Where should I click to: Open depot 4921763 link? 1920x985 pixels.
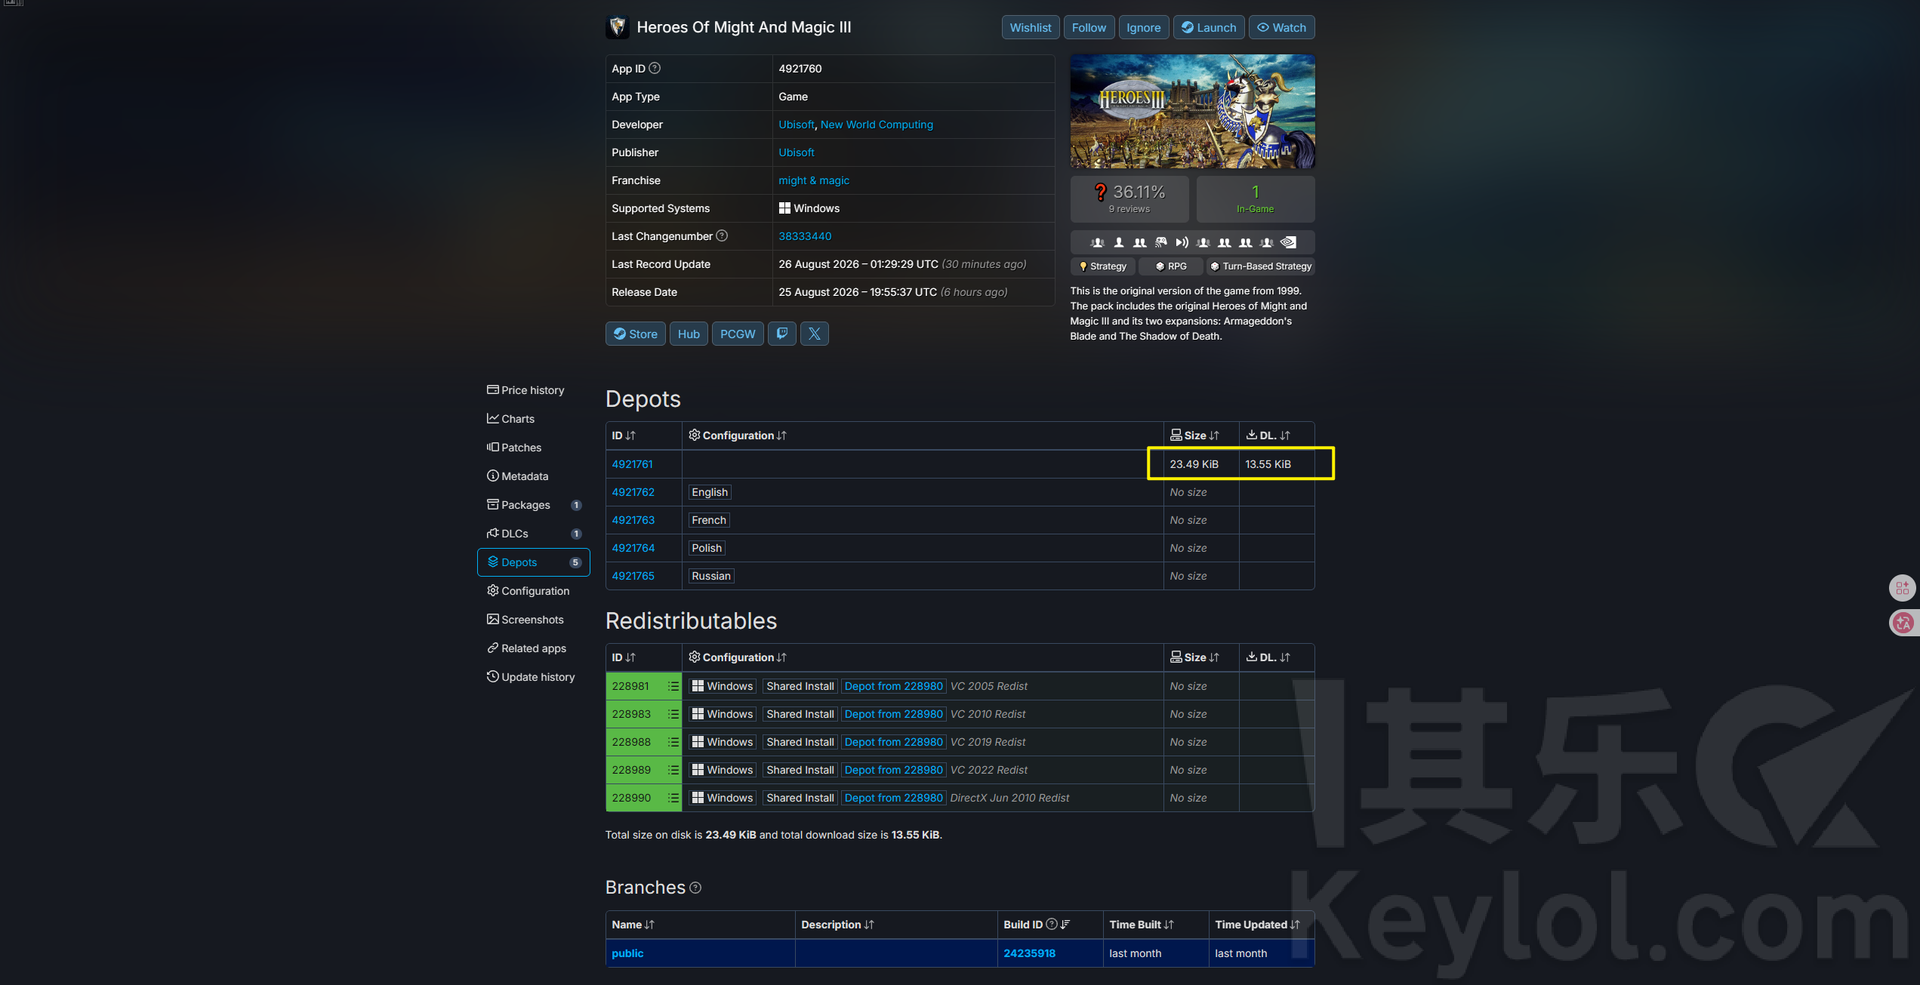click(633, 520)
